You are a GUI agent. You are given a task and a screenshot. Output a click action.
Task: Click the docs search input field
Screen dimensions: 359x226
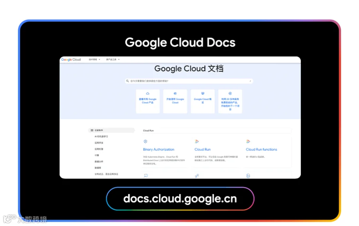click(x=189, y=81)
